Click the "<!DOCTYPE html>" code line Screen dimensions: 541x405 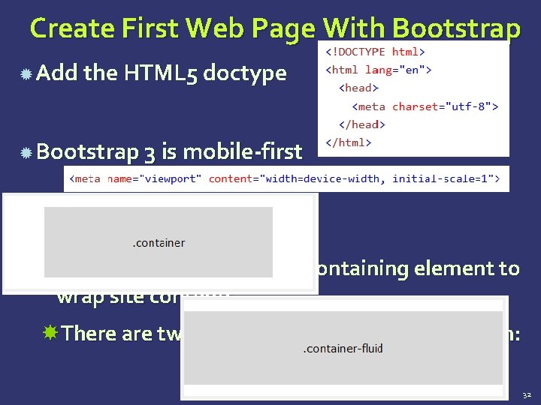pos(375,52)
